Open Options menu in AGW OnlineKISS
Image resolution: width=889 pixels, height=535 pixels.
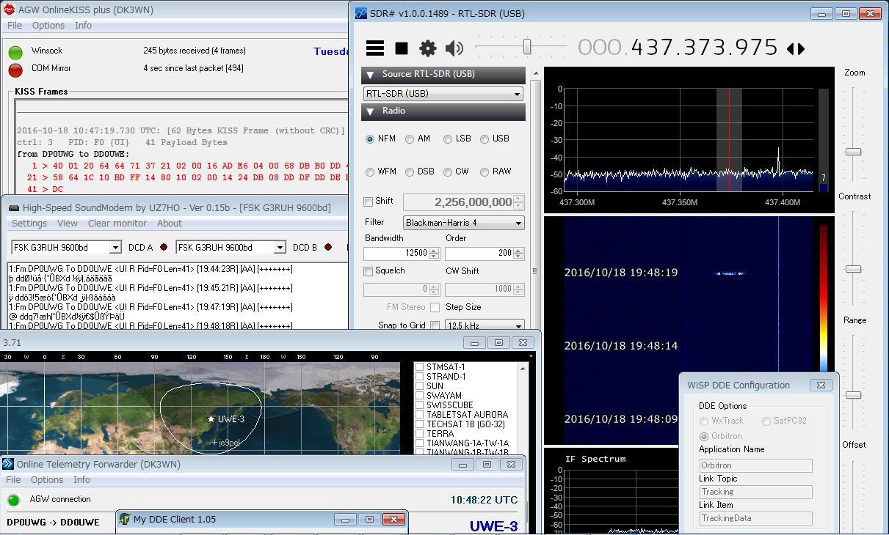point(48,26)
